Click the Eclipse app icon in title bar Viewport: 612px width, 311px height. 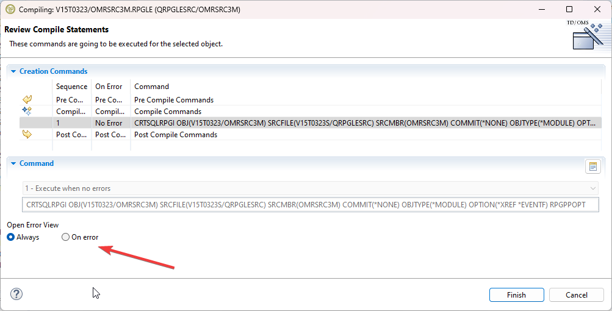[10, 9]
